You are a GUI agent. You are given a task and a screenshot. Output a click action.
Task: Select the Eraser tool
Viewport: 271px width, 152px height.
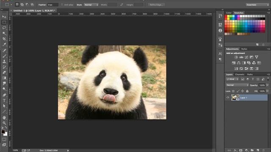click(4, 72)
